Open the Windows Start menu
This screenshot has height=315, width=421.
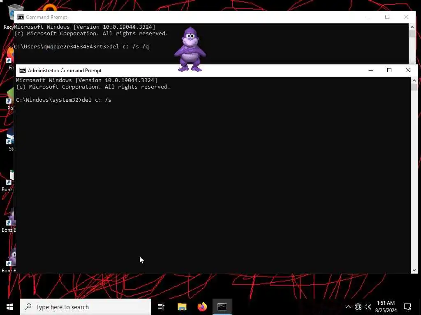coord(10,307)
